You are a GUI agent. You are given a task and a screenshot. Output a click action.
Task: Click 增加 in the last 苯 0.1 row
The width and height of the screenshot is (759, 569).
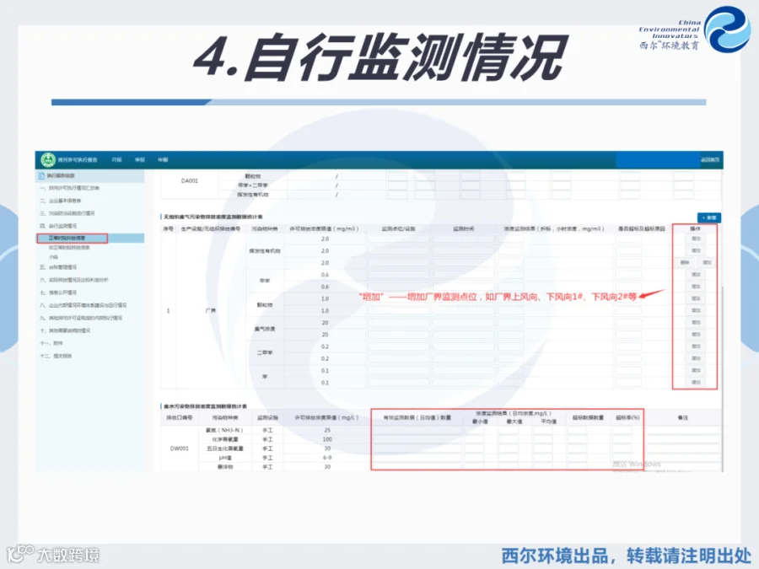tap(696, 383)
